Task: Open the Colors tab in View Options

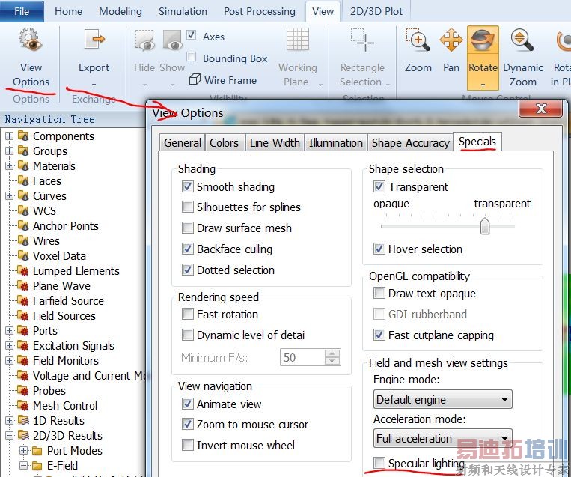Action: click(x=224, y=142)
